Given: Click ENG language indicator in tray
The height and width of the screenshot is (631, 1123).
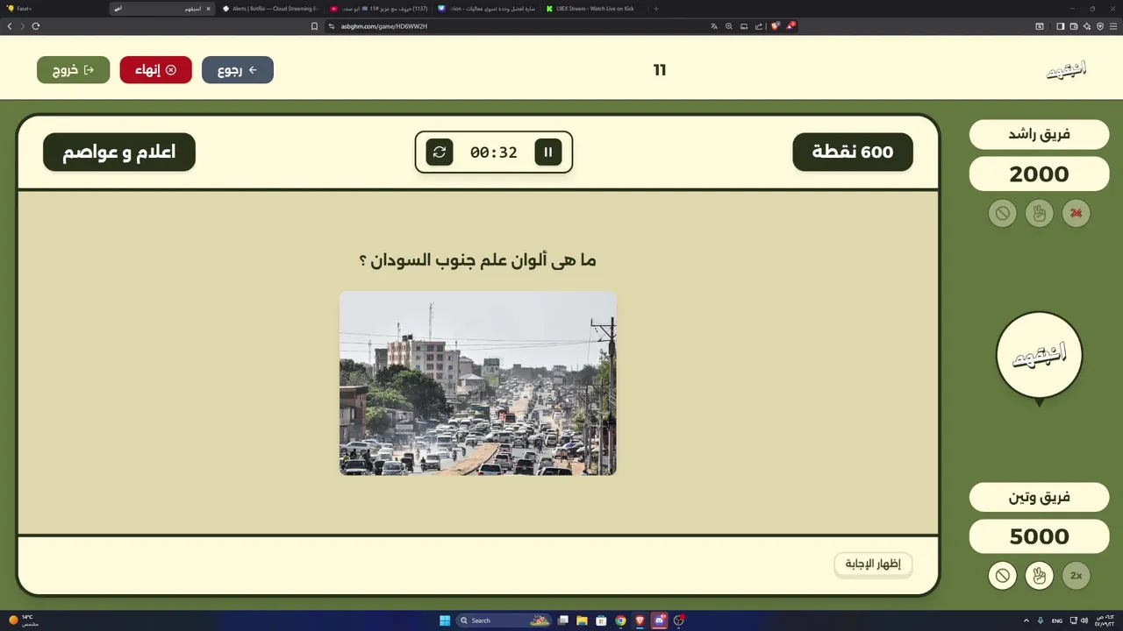Looking at the screenshot, I should pyautogui.click(x=1056, y=620).
